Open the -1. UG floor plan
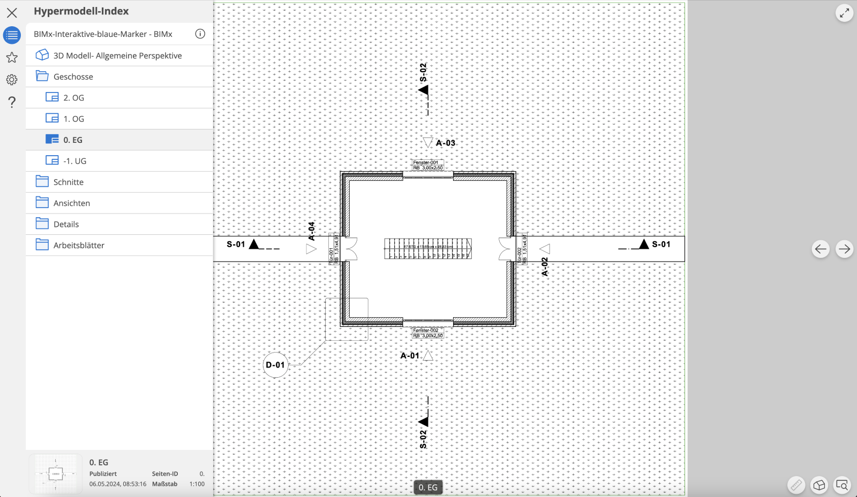The height and width of the screenshot is (497, 857). [x=119, y=160]
